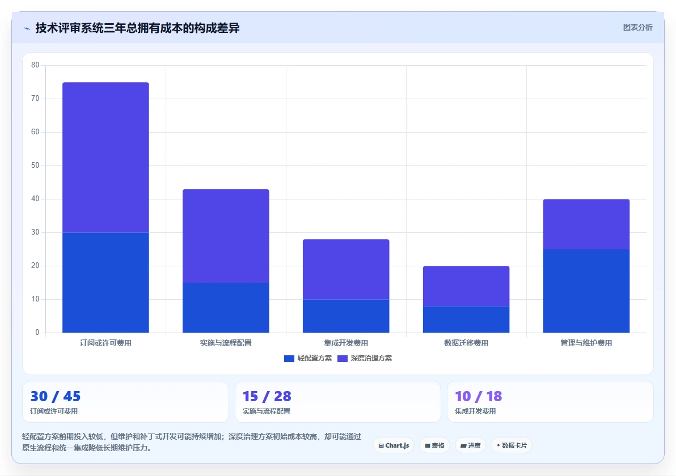This screenshot has width=676, height=476.
Task: Click the chart title 技术评审系统三年总拥有成本的构成差异
Action: click(x=138, y=28)
